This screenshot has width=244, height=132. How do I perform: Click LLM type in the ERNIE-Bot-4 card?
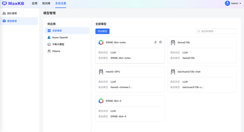click(x=113, y=111)
